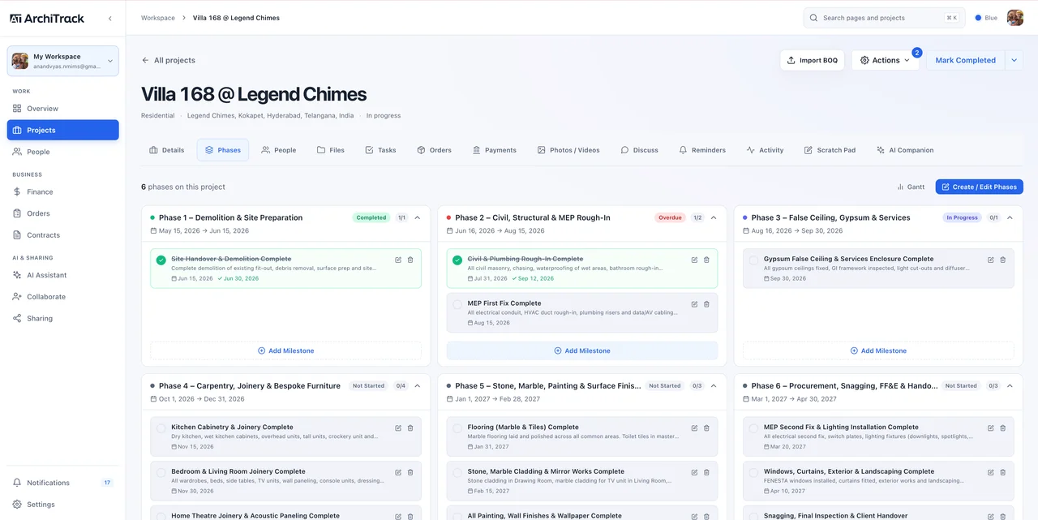Collapse Phase 5 – Stone, Marble, Painting phase

(714, 386)
